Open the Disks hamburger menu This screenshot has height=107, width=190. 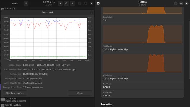[x=26, y=3]
